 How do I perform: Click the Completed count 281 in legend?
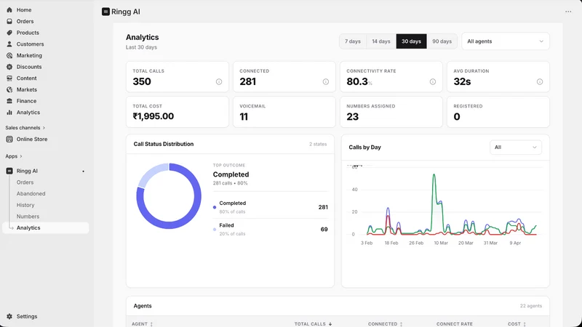pyautogui.click(x=323, y=207)
